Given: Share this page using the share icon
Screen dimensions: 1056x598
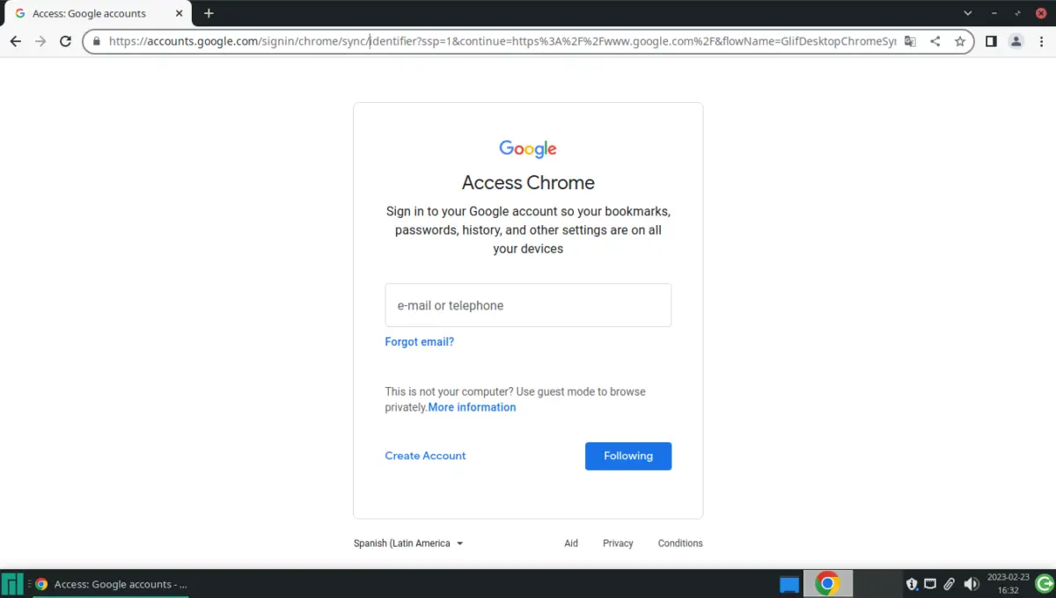Looking at the screenshot, I should (x=935, y=41).
